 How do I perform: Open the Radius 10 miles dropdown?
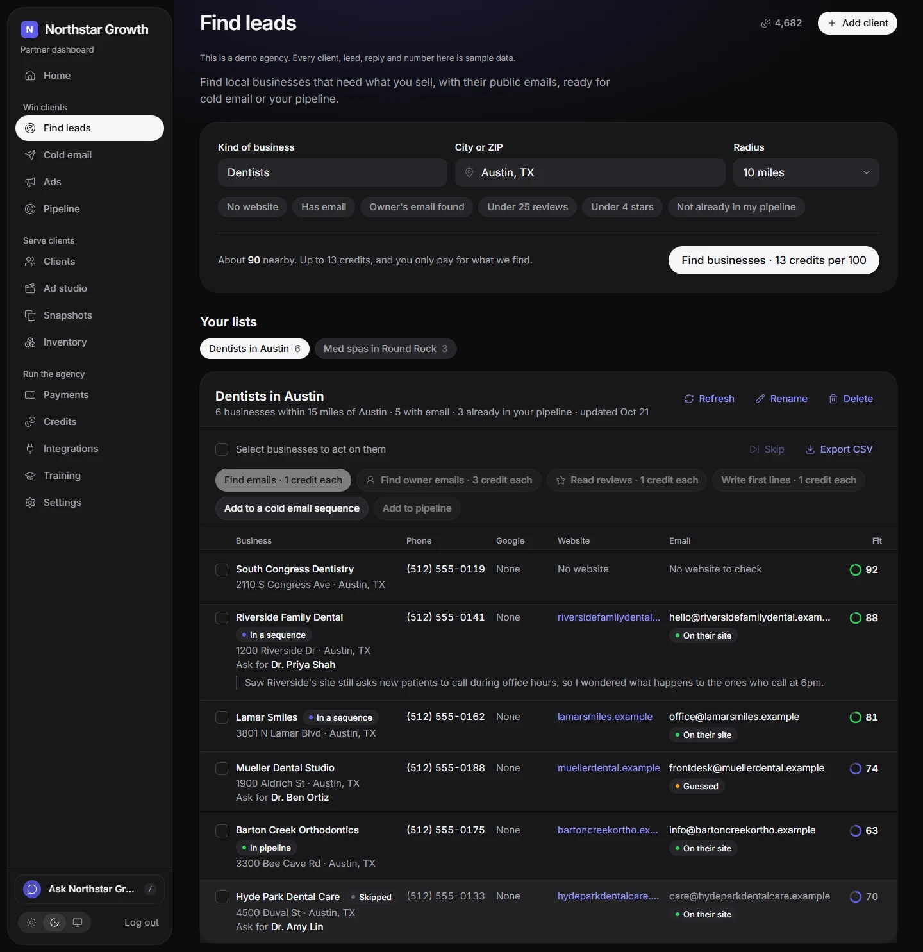coord(806,172)
